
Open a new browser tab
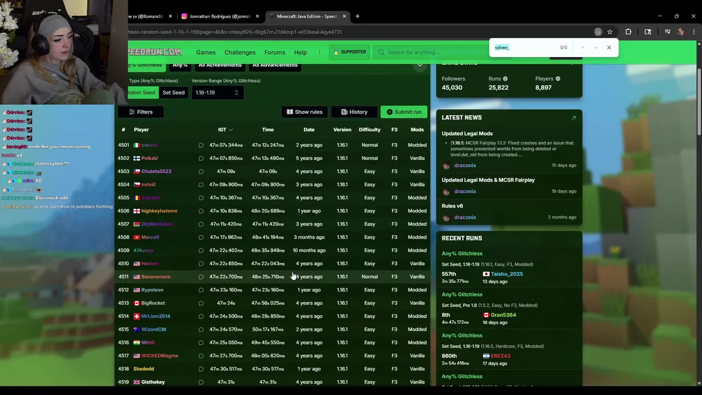[x=357, y=16]
